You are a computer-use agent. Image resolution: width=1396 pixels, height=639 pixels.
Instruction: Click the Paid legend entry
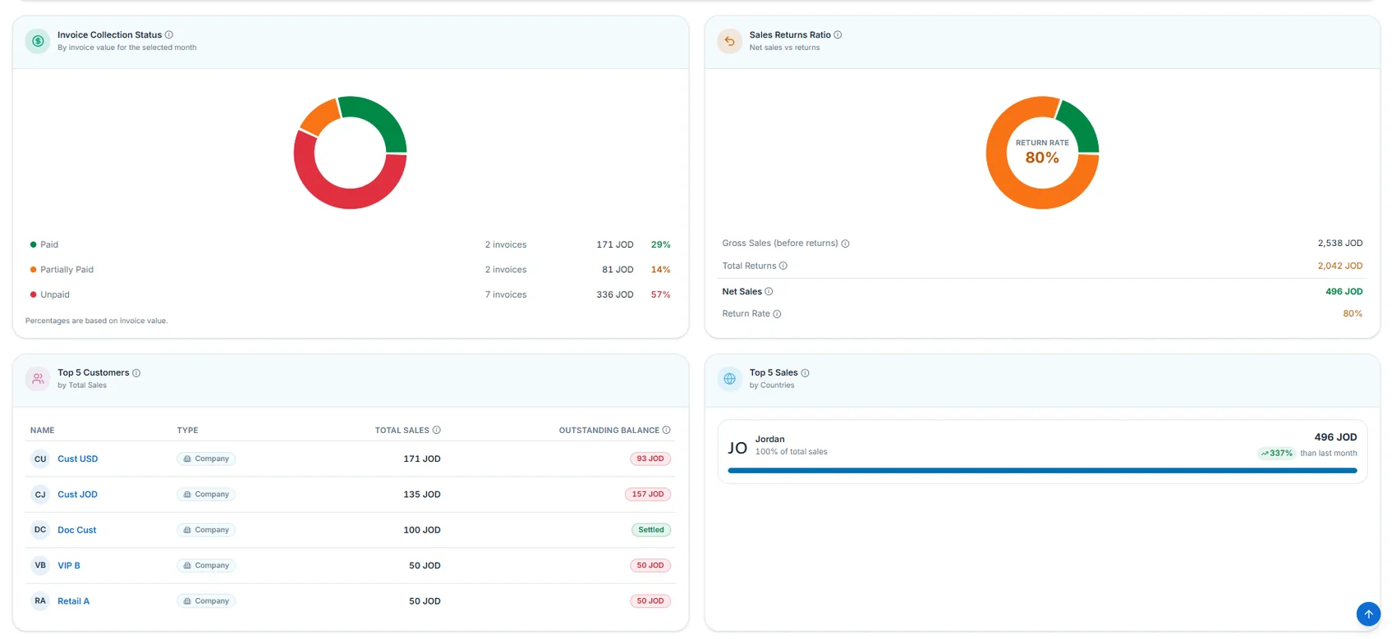click(x=44, y=244)
